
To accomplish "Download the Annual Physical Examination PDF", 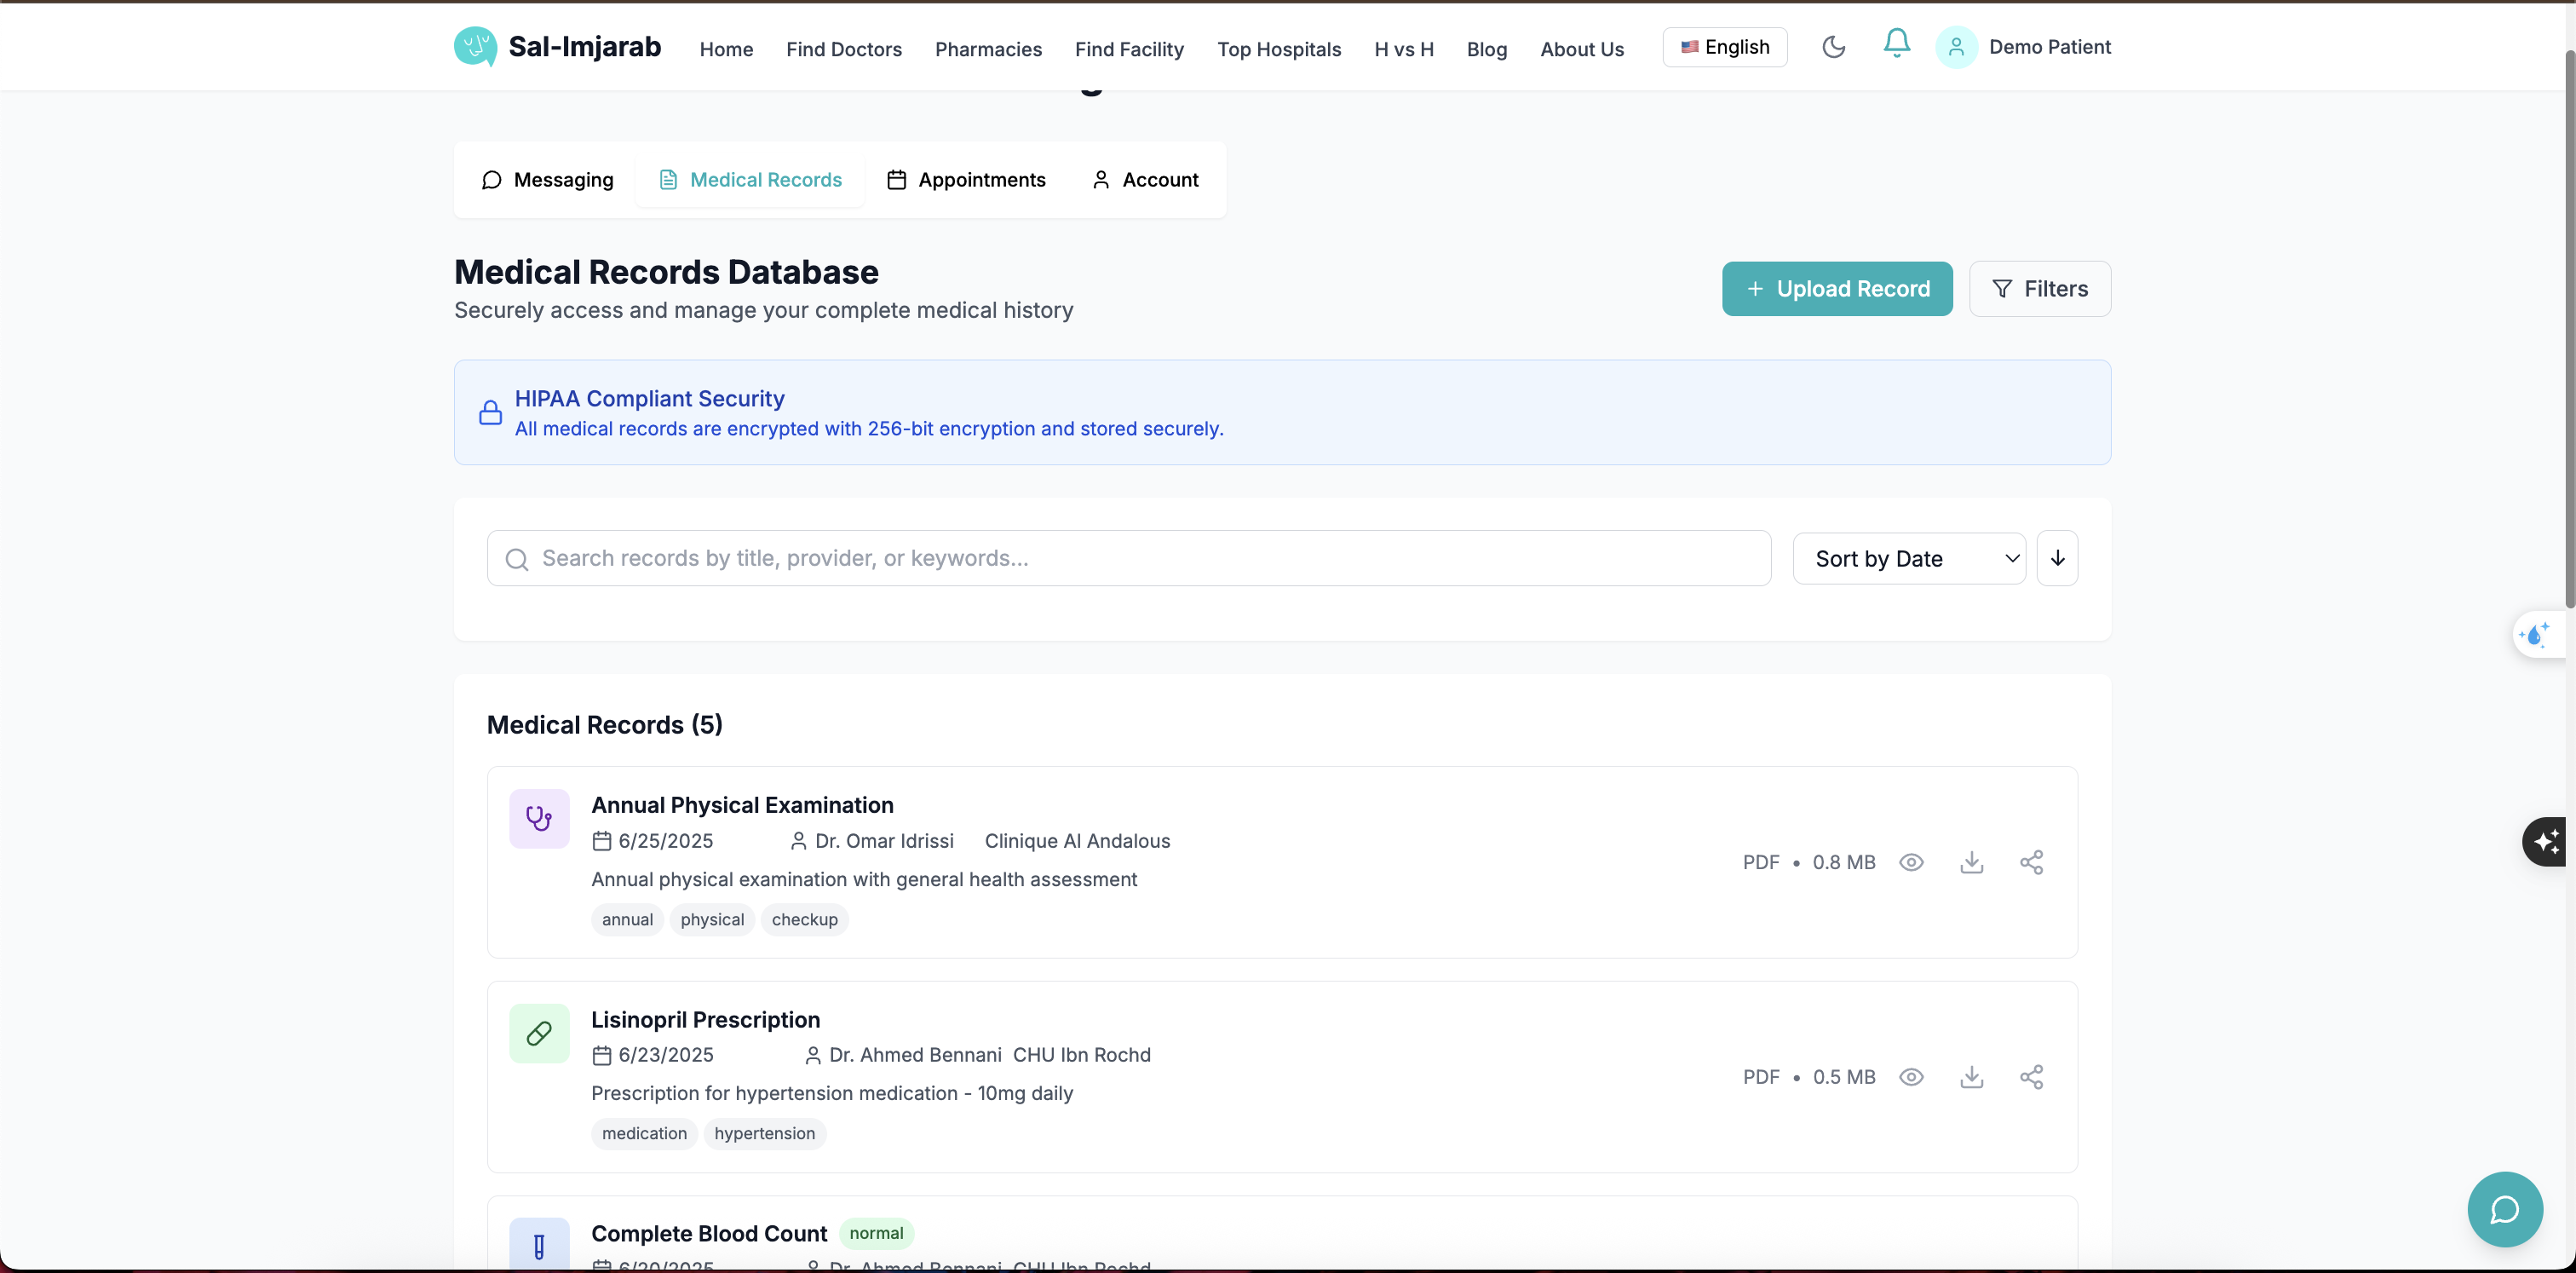I will 1971,862.
